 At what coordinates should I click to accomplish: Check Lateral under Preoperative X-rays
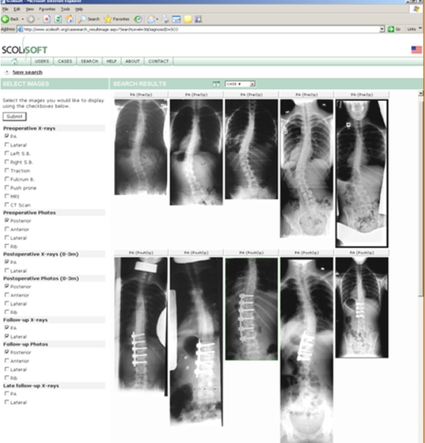(7, 145)
